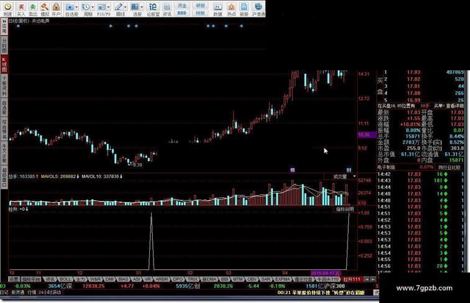Screen dimensions: 470x303
Task: Select the OBV indicator tab
Action: tap(252, 279)
